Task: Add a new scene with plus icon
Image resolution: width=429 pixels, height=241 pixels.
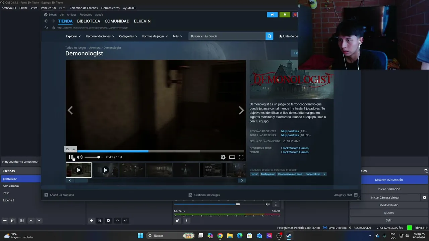Action: coord(5,221)
